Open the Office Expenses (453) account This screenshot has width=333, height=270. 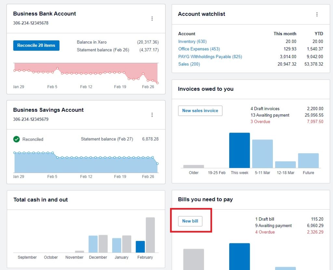pyautogui.click(x=199, y=49)
